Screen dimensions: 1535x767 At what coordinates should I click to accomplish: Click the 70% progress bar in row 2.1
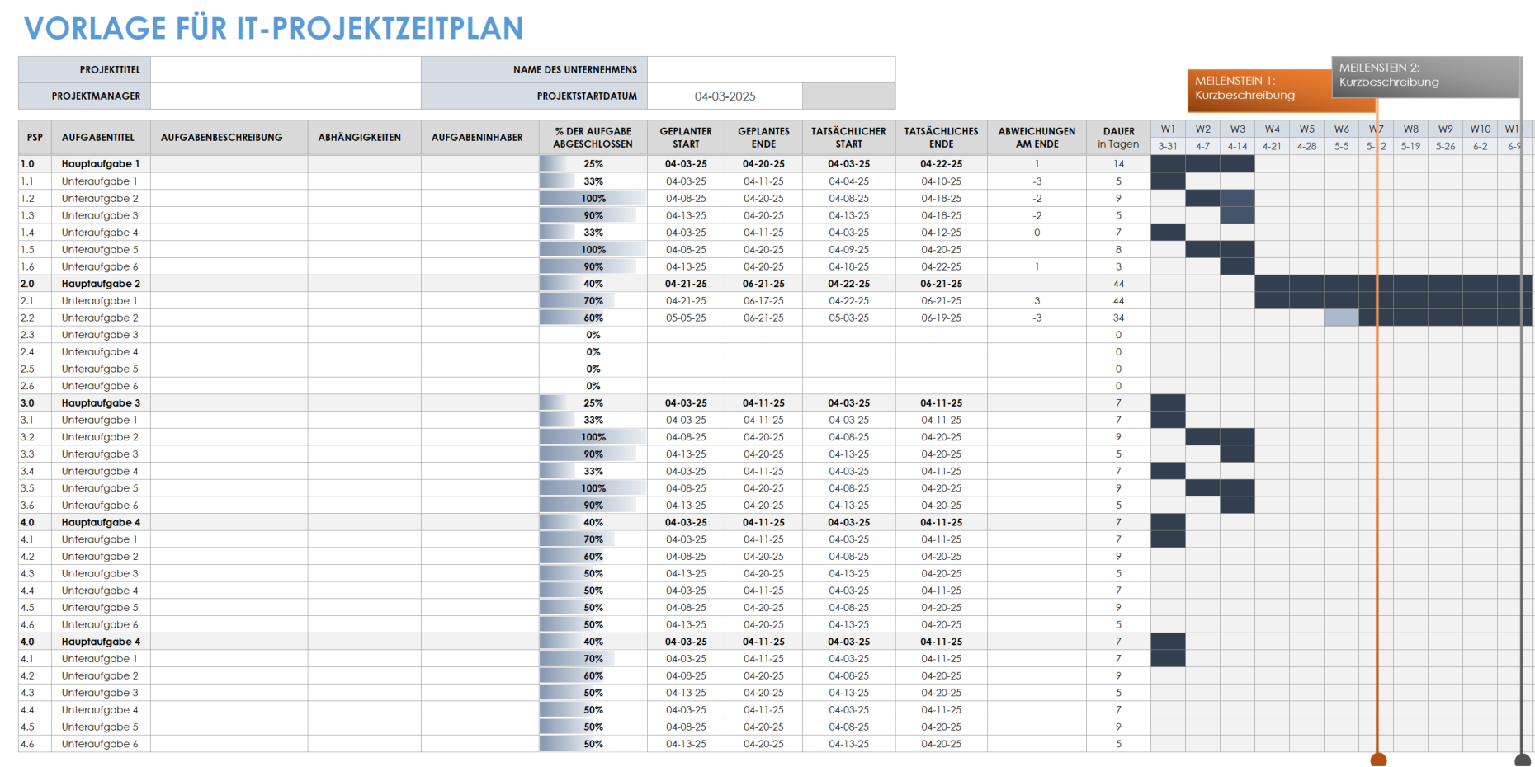click(593, 301)
